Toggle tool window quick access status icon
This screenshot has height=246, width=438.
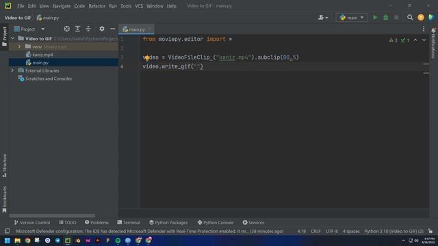tap(8, 231)
